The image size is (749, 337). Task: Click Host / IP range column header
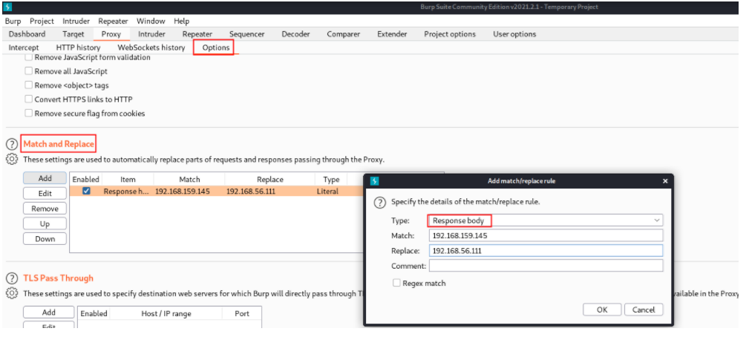pyautogui.click(x=166, y=313)
